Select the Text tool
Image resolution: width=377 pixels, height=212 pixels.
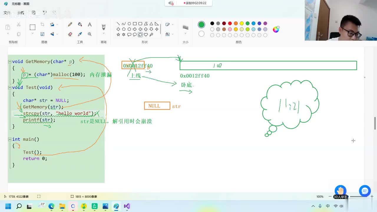click(x=90, y=25)
